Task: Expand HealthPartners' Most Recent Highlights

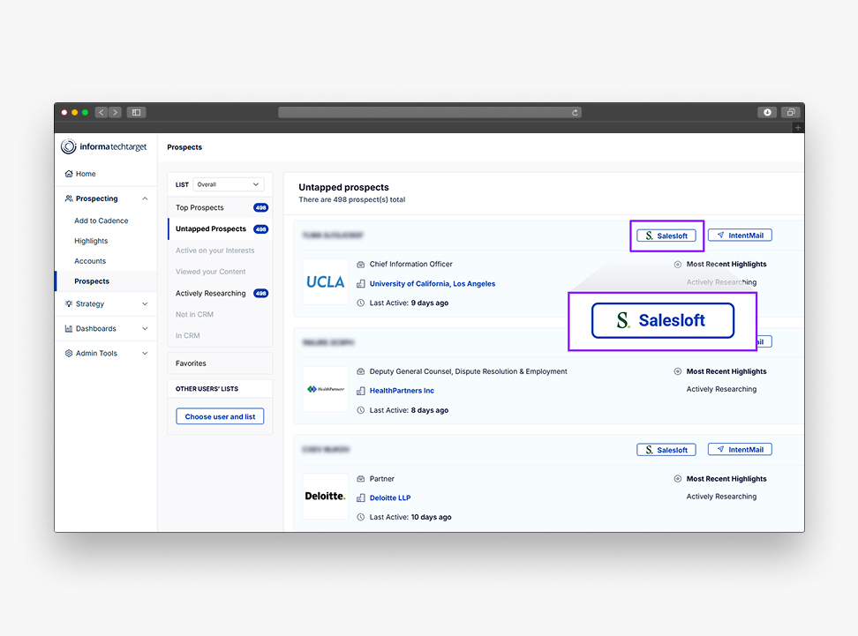Action: click(x=678, y=371)
